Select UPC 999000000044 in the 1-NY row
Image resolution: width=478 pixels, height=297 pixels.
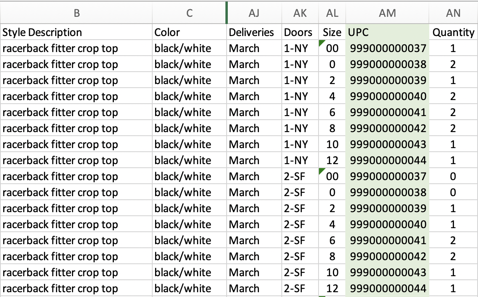[x=387, y=160]
